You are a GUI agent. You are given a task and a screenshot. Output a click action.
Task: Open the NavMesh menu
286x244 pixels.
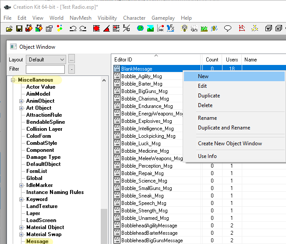(81, 18)
